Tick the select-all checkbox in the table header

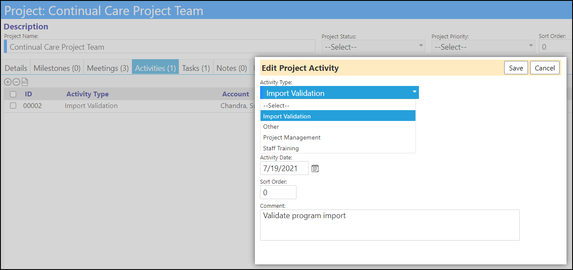click(x=13, y=94)
